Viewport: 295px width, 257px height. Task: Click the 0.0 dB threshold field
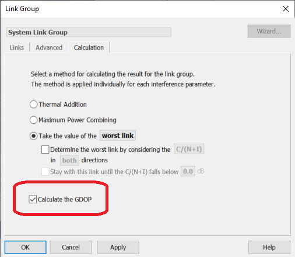pyautogui.click(x=188, y=171)
